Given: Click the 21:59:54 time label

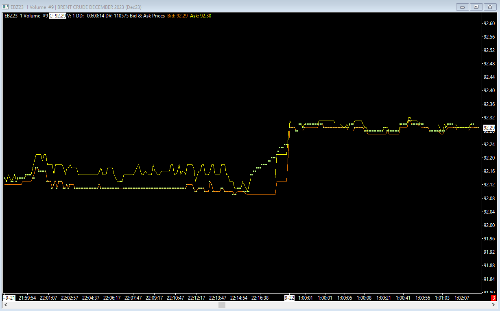Looking at the screenshot, I should coord(27,298).
